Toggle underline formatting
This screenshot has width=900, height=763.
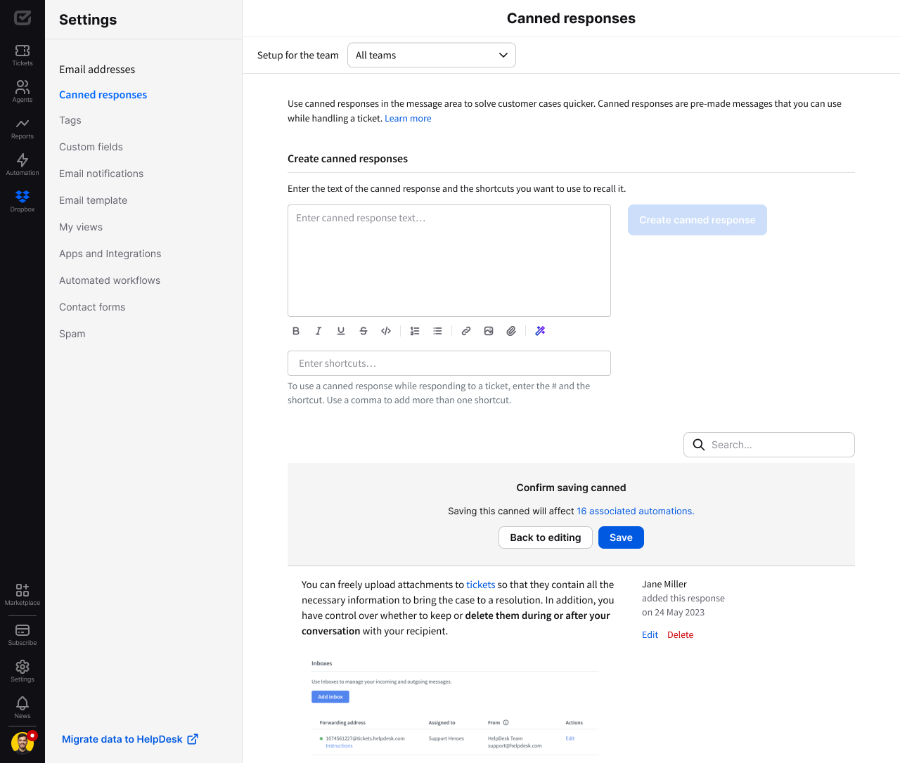tap(341, 331)
